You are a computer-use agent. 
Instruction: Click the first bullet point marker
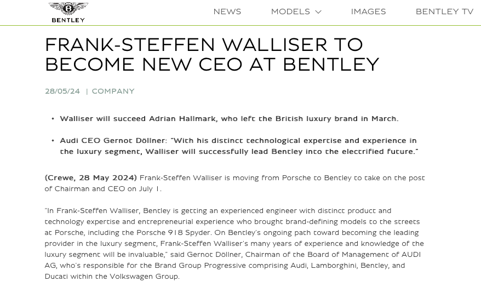(x=53, y=119)
